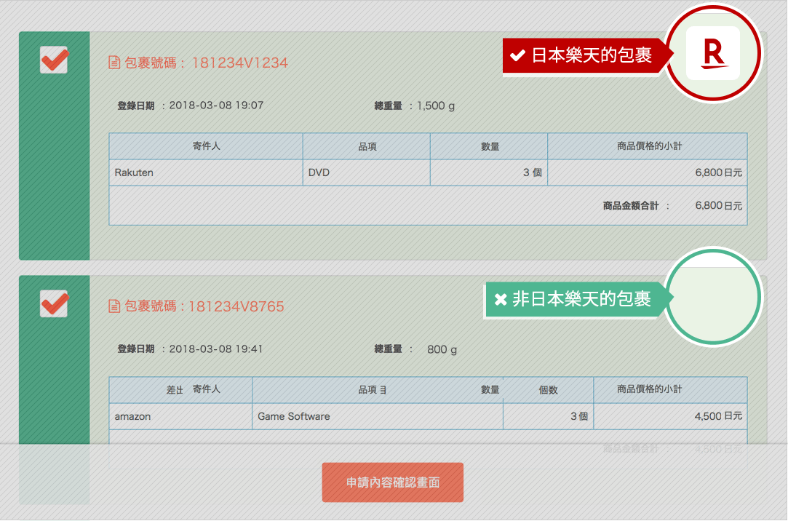Click the 3 個 quantity in DVD row
Viewport: 788px width, 521px height.
click(x=532, y=172)
